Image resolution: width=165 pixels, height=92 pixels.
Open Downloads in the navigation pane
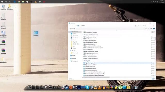click(x=75, y=38)
